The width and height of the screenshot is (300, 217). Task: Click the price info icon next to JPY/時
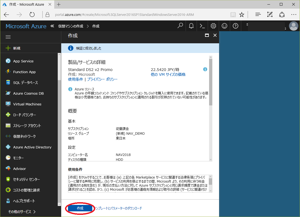click(x=205, y=69)
